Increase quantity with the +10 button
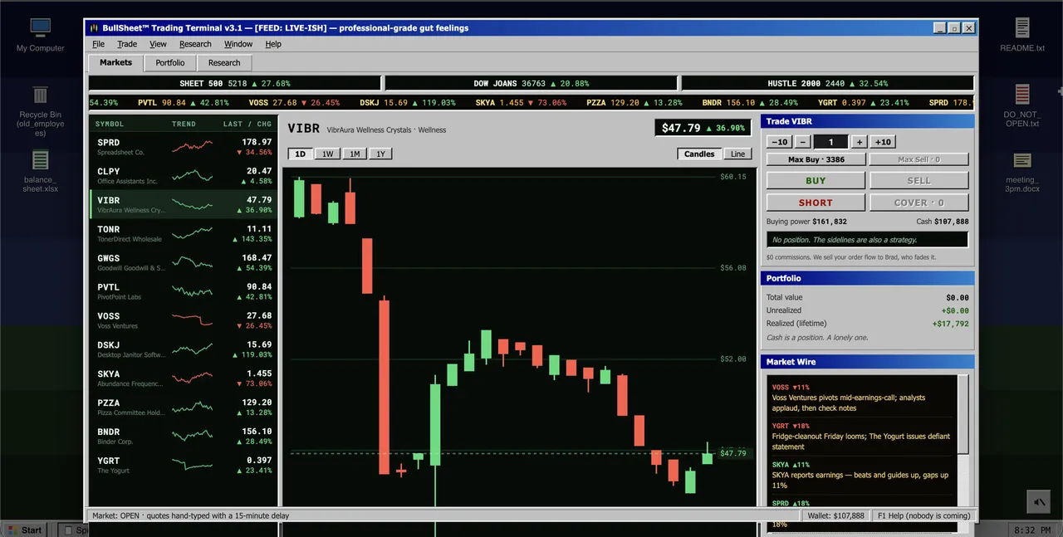The height and width of the screenshot is (537, 1063). point(883,142)
